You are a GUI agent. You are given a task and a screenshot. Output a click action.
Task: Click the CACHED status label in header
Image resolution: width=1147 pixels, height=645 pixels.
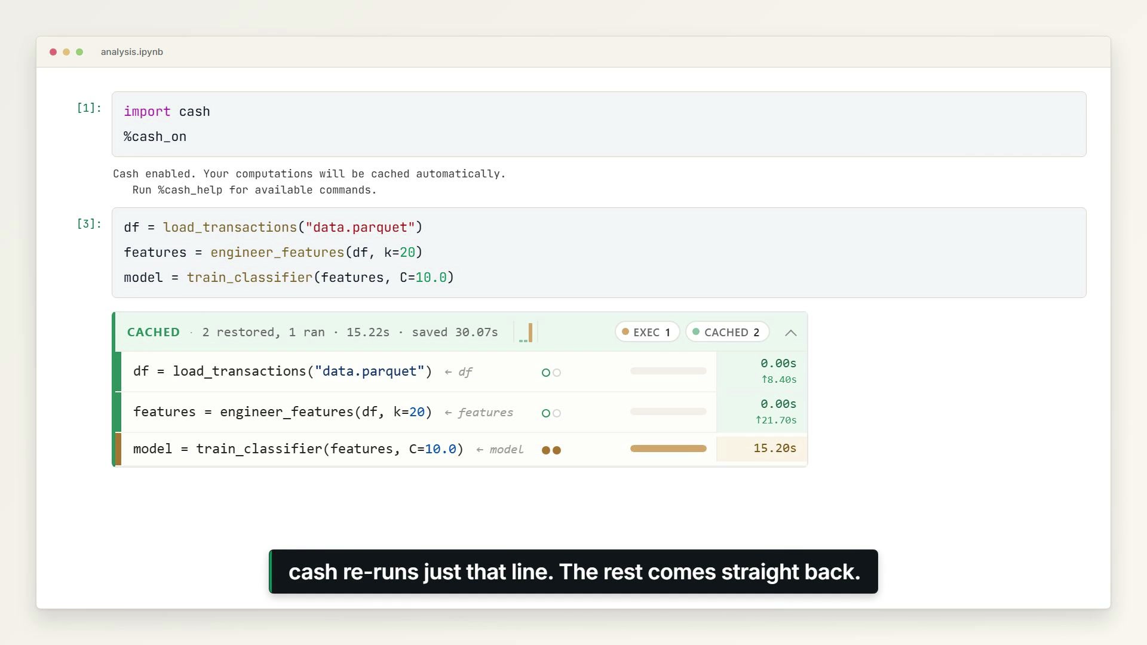pyautogui.click(x=154, y=332)
